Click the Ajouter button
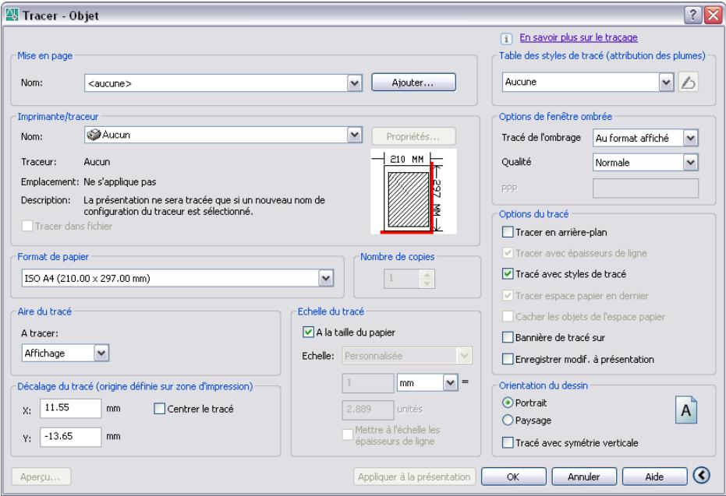This screenshot has width=726, height=496. click(x=413, y=83)
